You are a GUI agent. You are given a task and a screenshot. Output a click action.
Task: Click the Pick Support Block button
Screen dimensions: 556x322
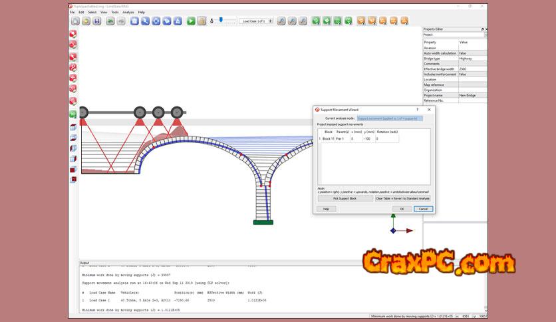[345, 198]
